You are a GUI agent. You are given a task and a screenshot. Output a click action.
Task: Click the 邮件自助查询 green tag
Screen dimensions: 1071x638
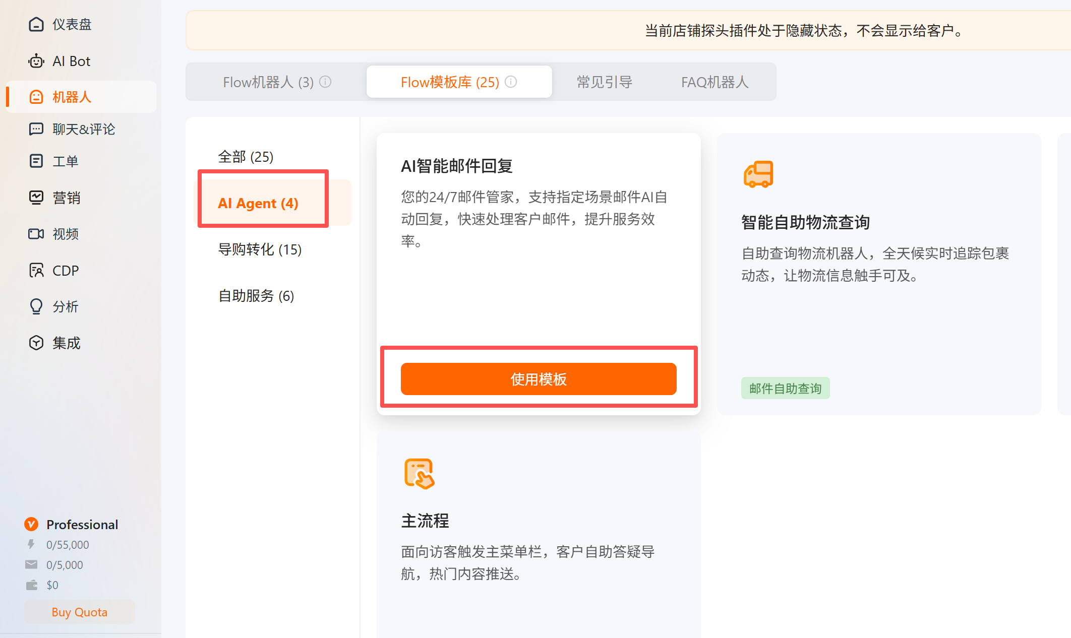click(x=785, y=389)
